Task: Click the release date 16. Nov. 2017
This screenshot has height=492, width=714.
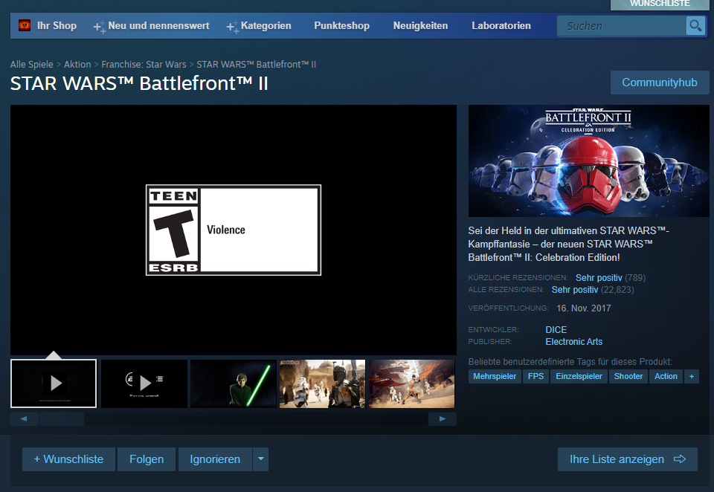Action: tap(584, 308)
